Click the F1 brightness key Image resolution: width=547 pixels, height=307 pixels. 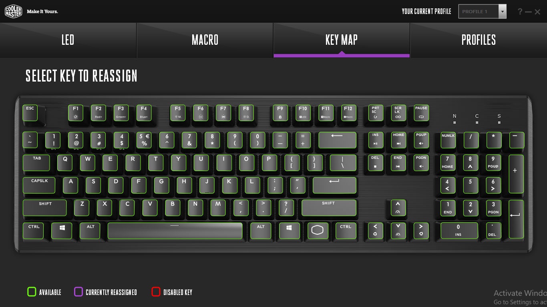tap(76, 113)
